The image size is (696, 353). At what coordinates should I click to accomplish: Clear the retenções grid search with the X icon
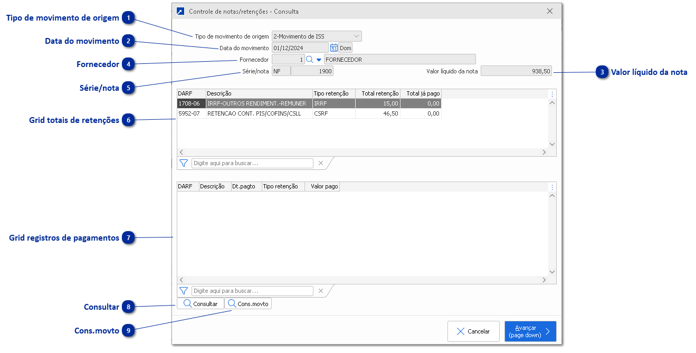click(x=320, y=164)
